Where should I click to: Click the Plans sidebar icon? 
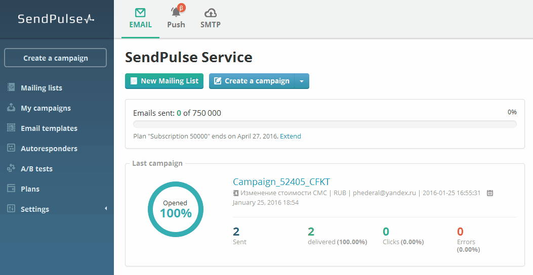(11, 189)
